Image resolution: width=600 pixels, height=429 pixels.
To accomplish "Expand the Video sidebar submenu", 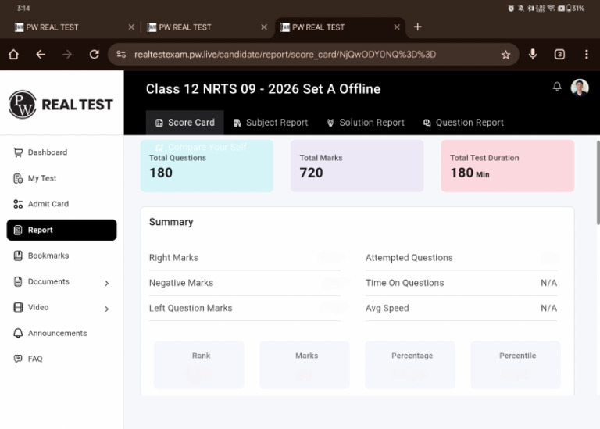I will tap(107, 309).
